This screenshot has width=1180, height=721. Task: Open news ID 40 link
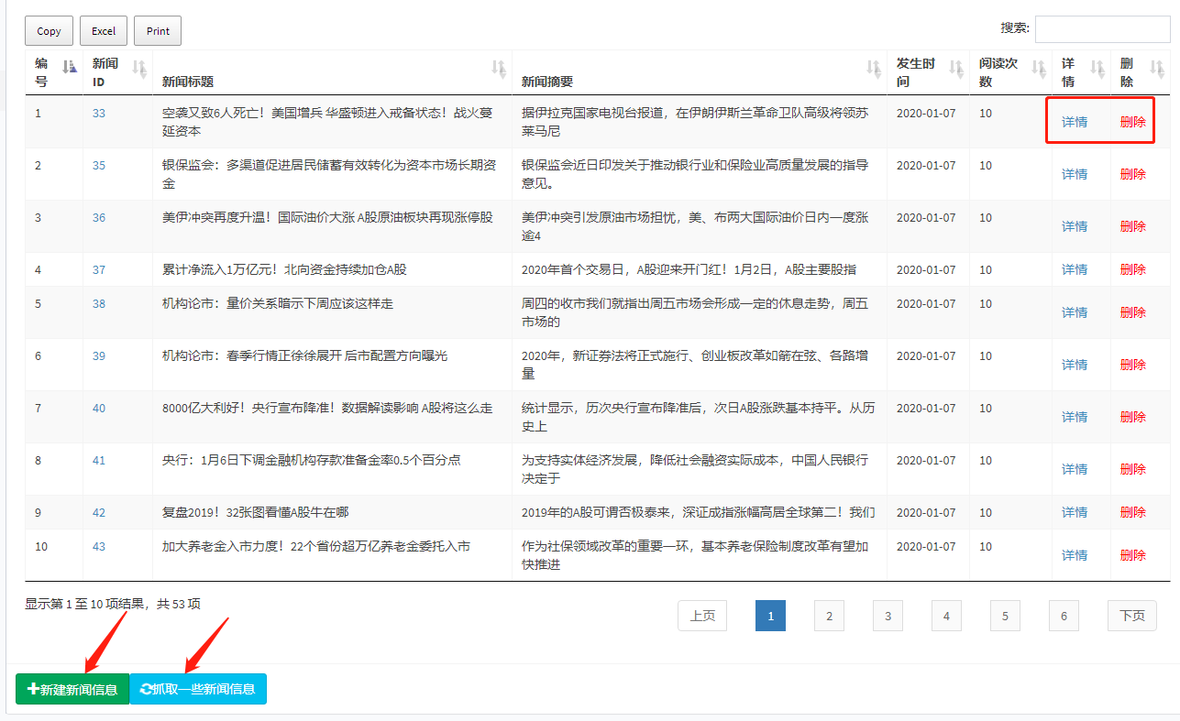[99, 409]
